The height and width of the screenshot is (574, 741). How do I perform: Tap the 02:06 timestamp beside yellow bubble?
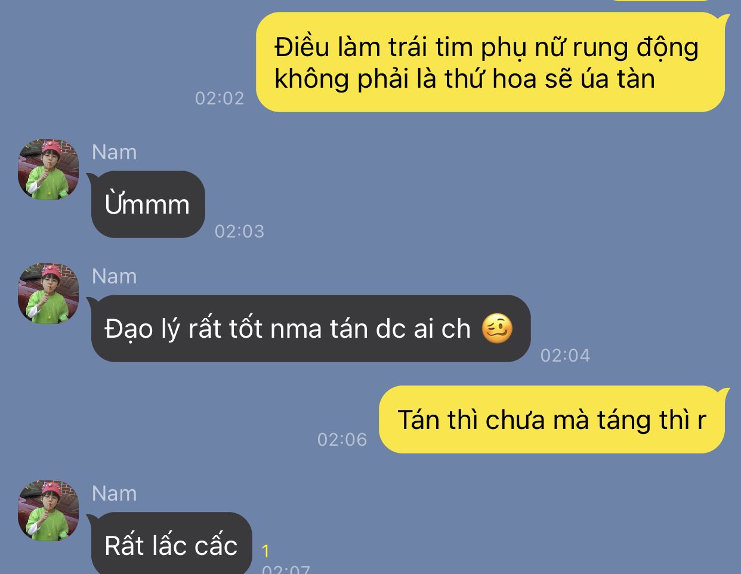[x=342, y=439]
